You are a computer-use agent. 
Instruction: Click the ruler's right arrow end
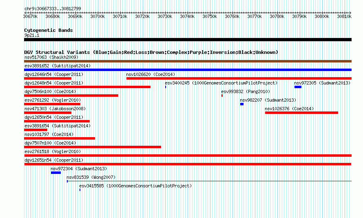tap(350, 13)
